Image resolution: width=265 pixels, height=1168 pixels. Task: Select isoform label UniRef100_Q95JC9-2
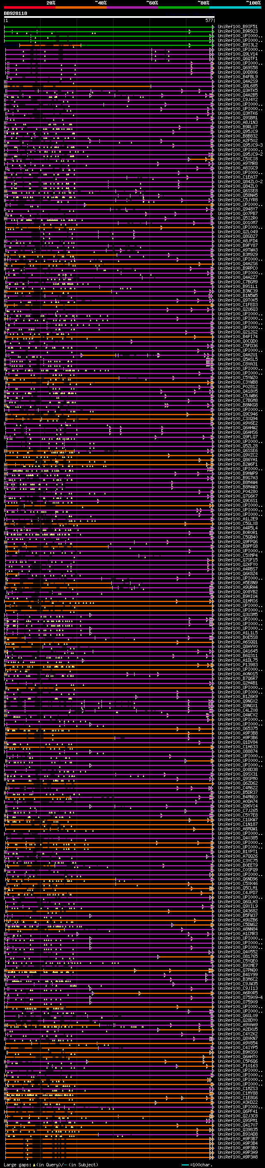click(240, 154)
